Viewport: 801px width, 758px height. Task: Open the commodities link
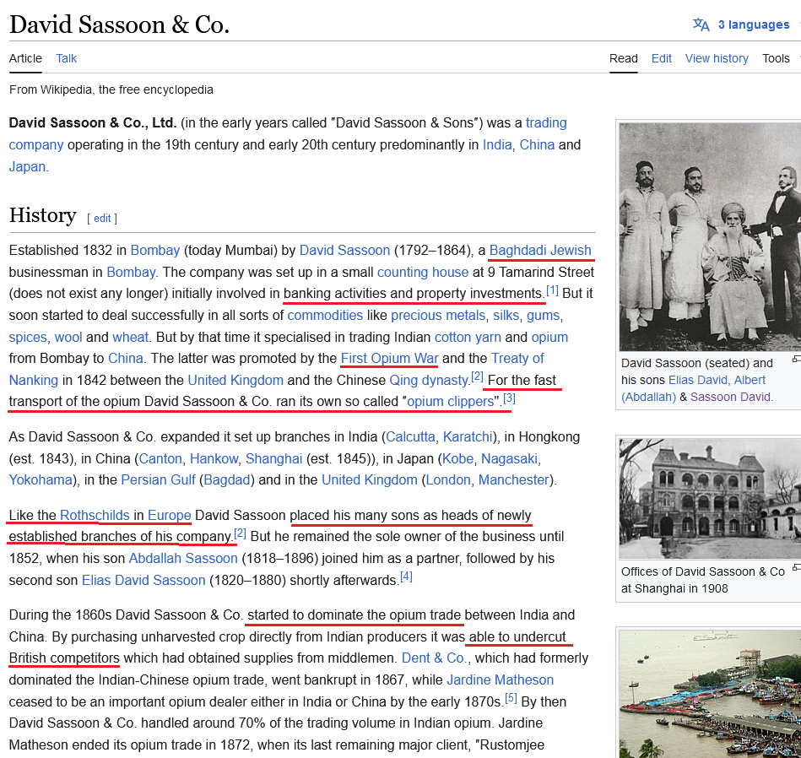(x=325, y=315)
